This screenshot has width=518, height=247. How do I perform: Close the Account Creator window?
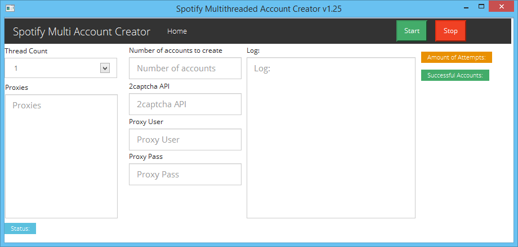[x=502, y=7]
